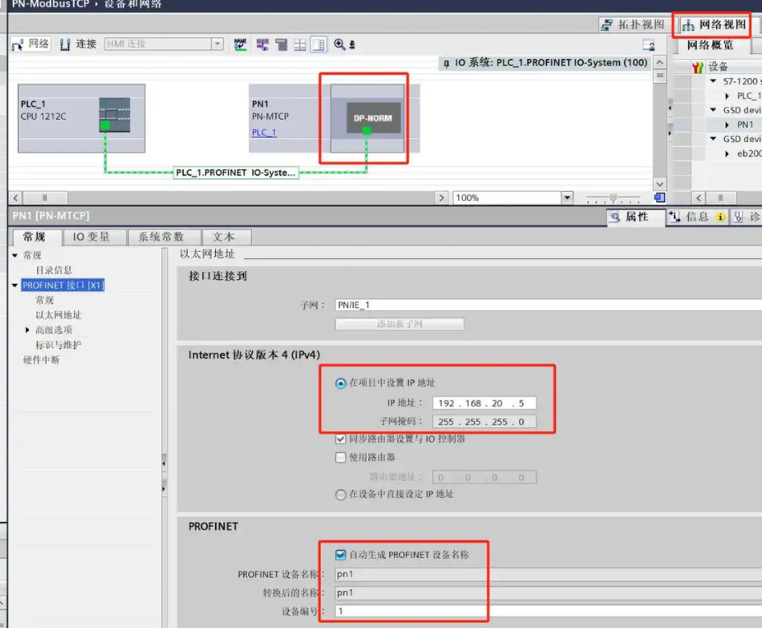Viewport: 762px width, 628px height.
Task: Select 在项目中设置 IP 地址 radio button
Action: 341,383
